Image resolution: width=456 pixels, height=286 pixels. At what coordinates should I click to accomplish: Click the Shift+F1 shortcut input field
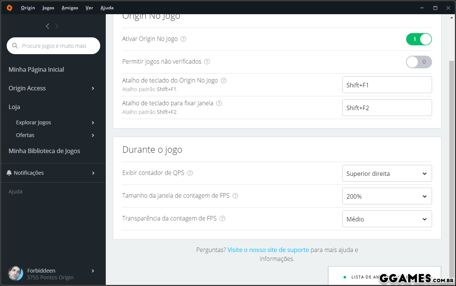point(387,85)
